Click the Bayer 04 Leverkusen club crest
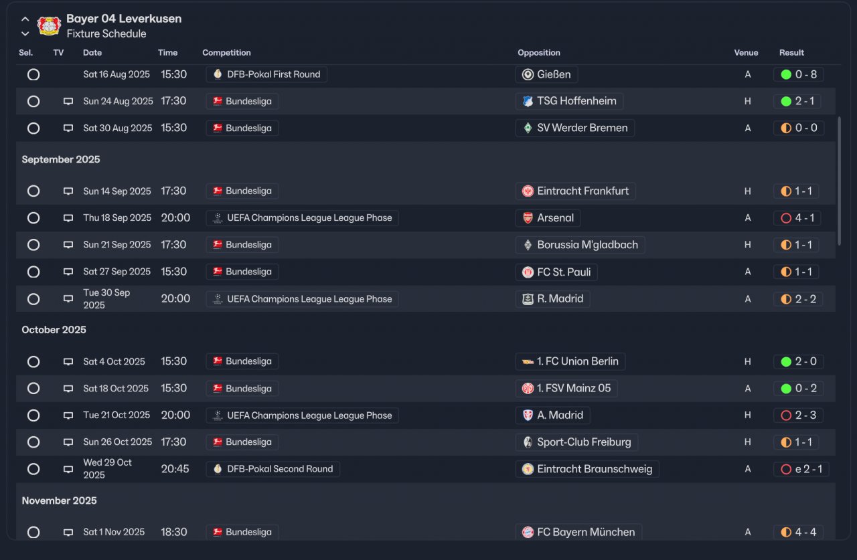Screen dimensions: 857x560 coord(49,26)
